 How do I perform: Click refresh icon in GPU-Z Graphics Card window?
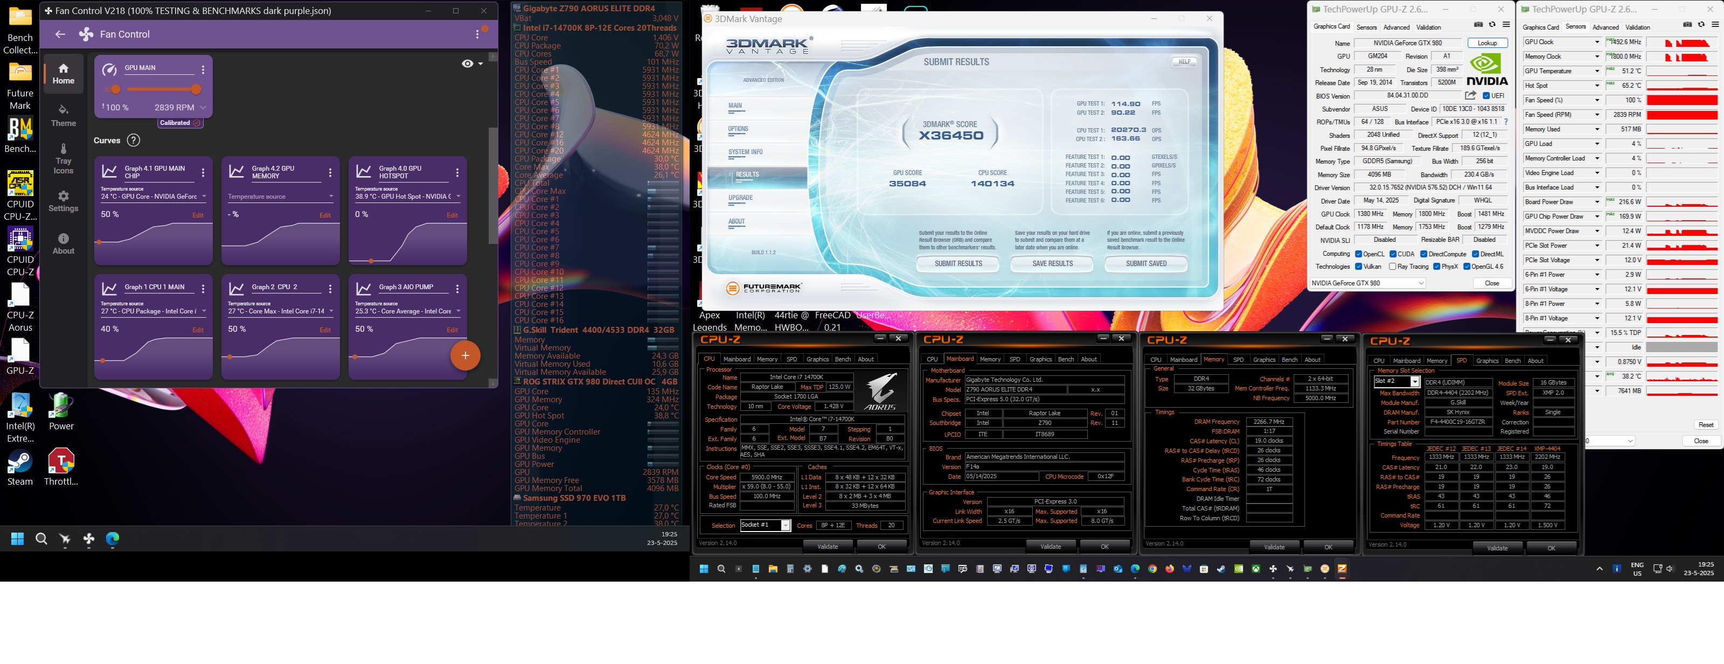1492,25
